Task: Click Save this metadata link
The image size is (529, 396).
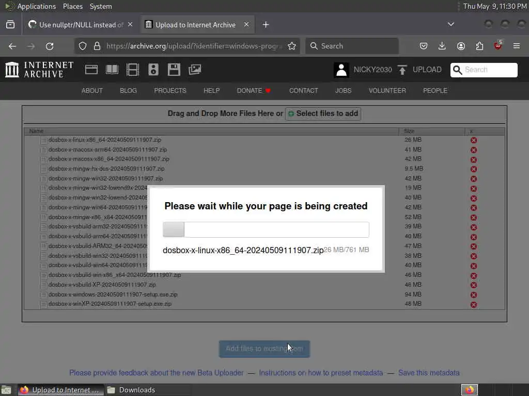Action: coord(429,373)
